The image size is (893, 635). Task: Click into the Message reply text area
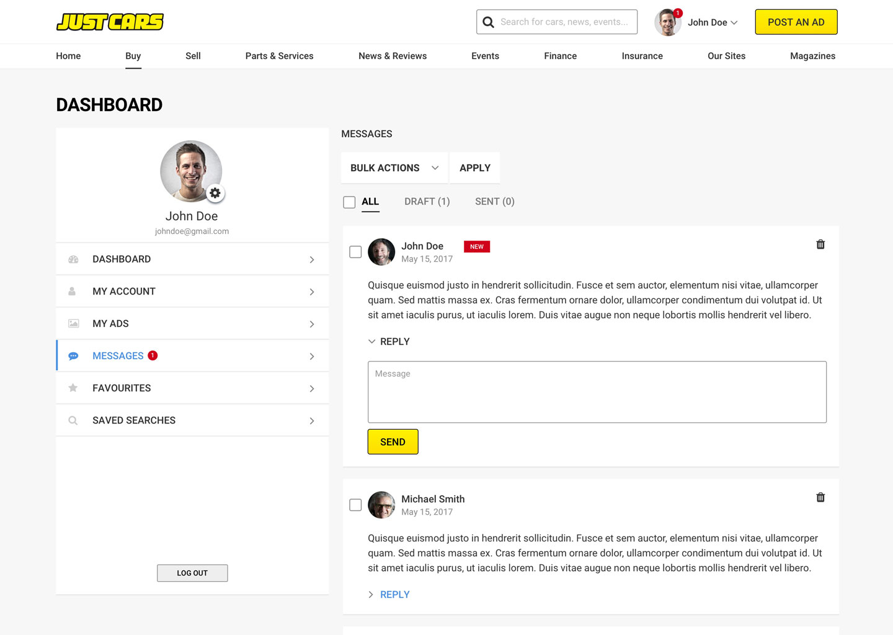coord(597,392)
